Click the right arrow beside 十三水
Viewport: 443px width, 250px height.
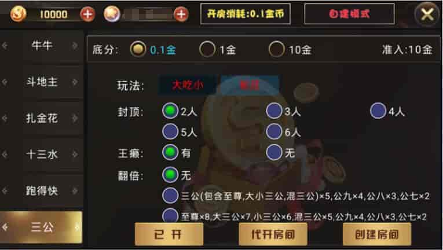point(75,155)
